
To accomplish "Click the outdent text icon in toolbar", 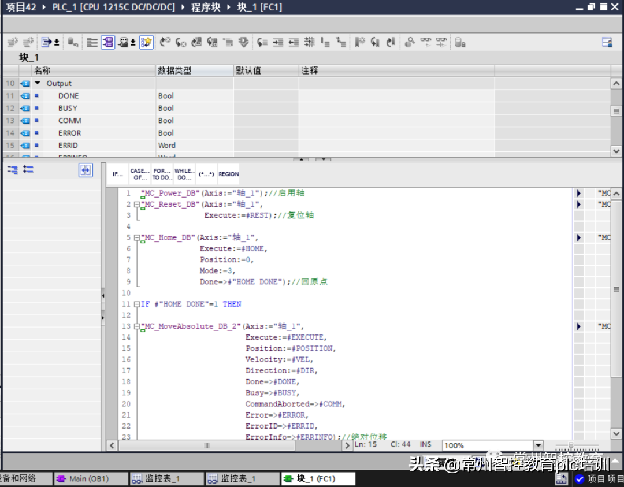I will coord(294,42).
